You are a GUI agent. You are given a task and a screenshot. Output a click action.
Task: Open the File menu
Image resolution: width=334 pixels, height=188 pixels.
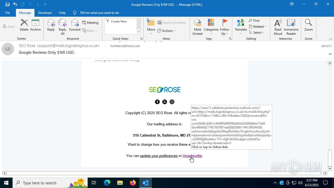(8, 13)
